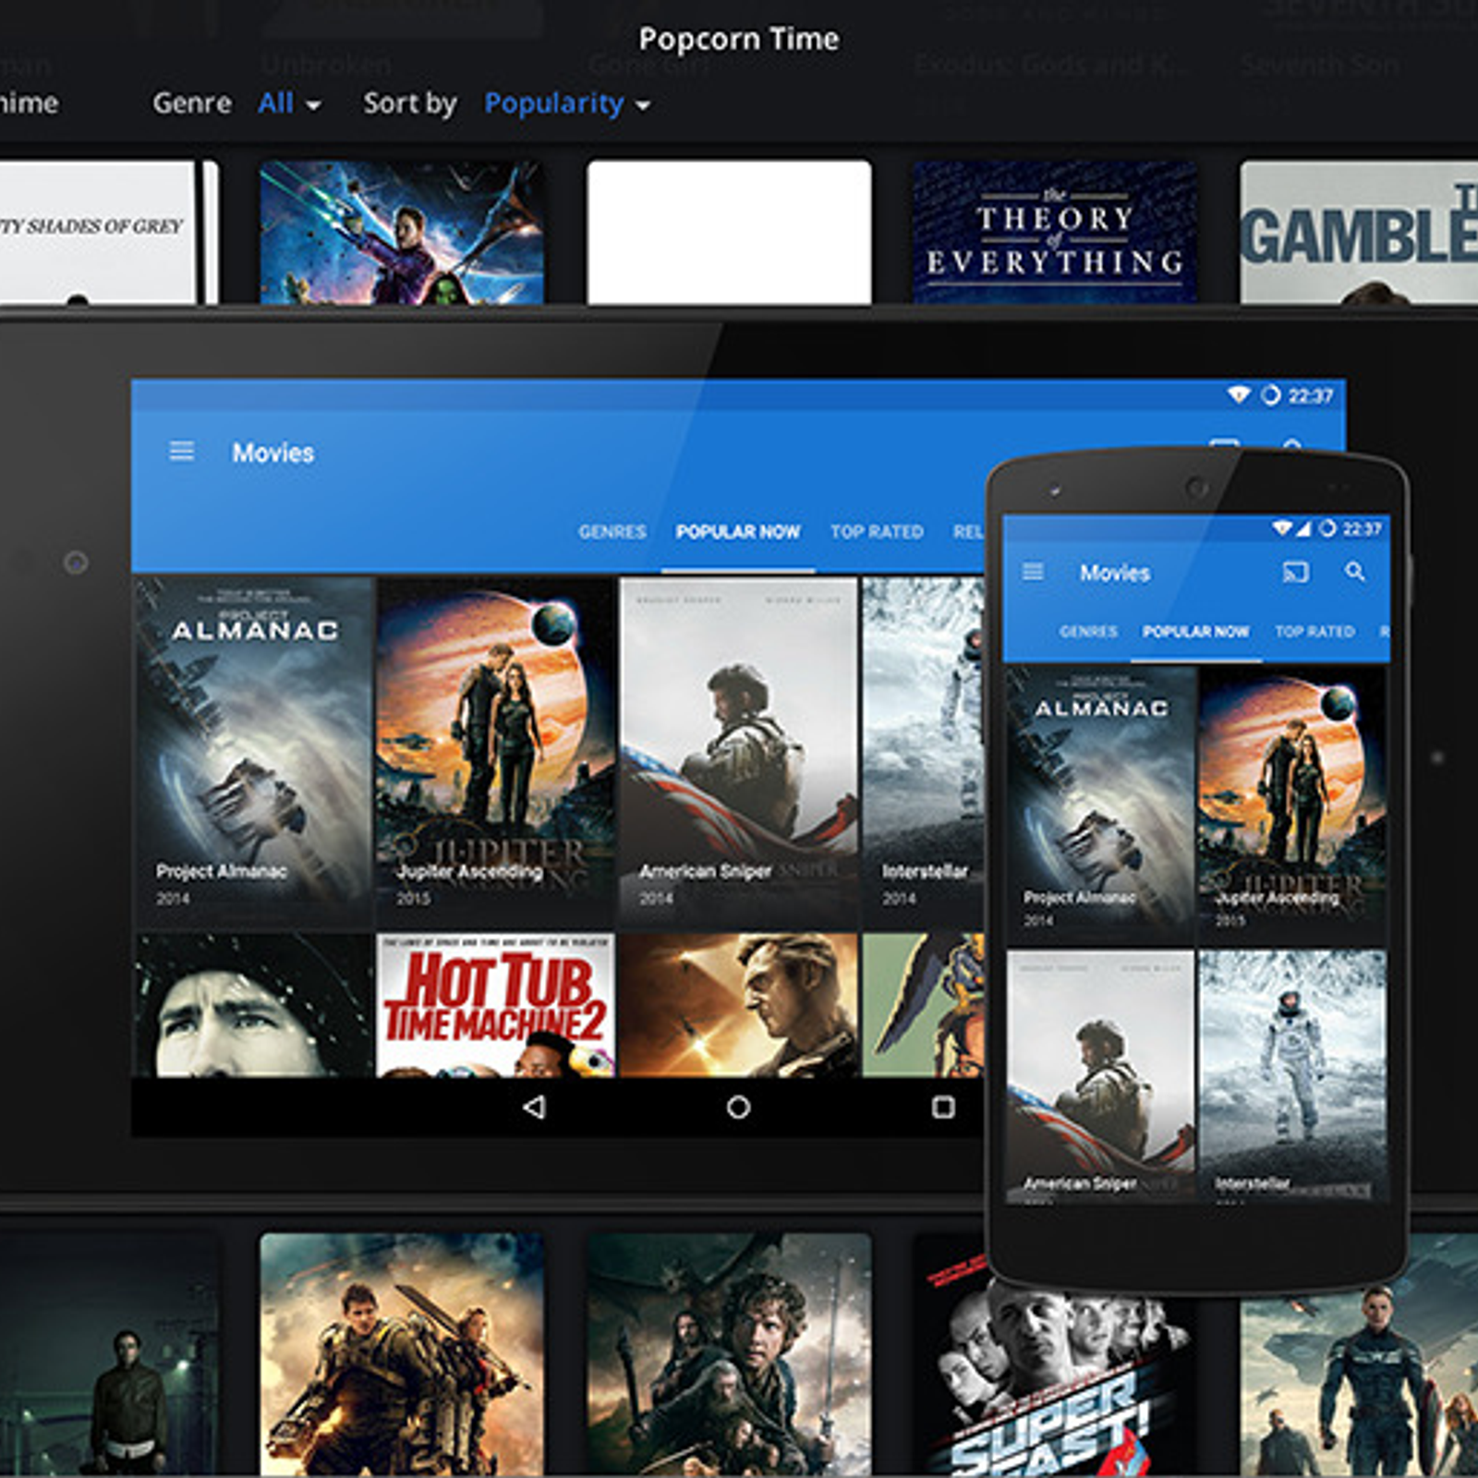Image resolution: width=1478 pixels, height=1478 pixels.
Task: Open Jupiter Ascending poster on the phone
Action: 1293,806
